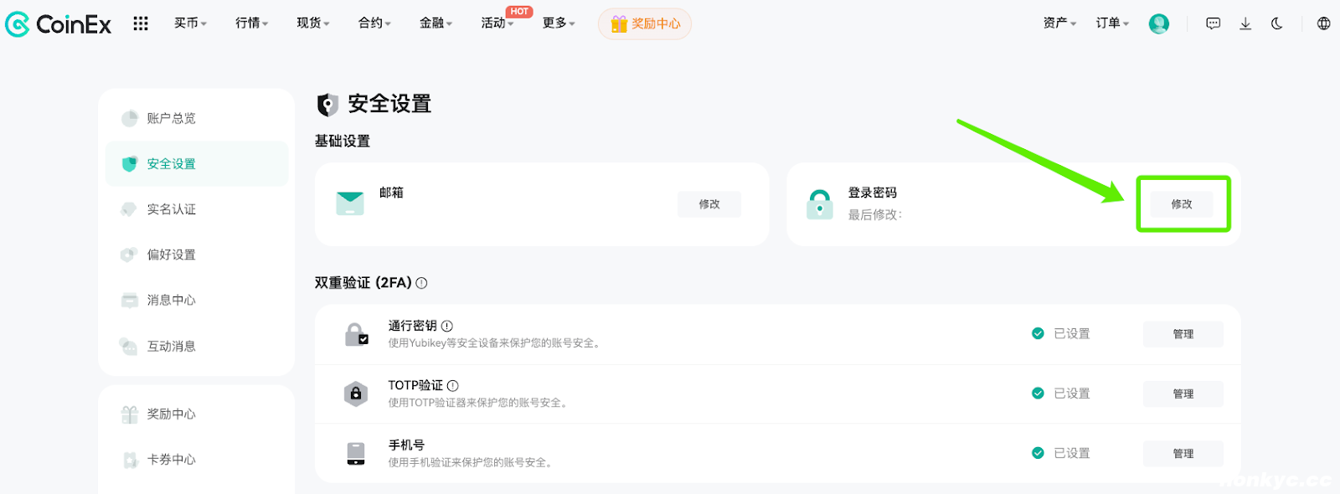Toggle dark mode moon icon

[x=1276, y=23]
